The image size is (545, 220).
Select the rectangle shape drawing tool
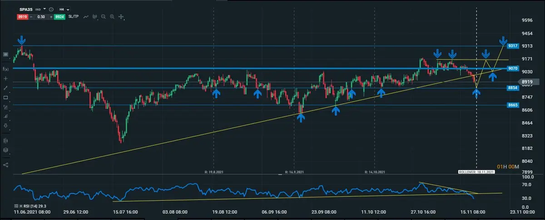pyautogui.click(x=5, y=98)
